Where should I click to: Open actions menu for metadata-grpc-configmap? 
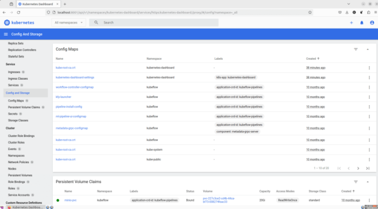click(369, 128)
